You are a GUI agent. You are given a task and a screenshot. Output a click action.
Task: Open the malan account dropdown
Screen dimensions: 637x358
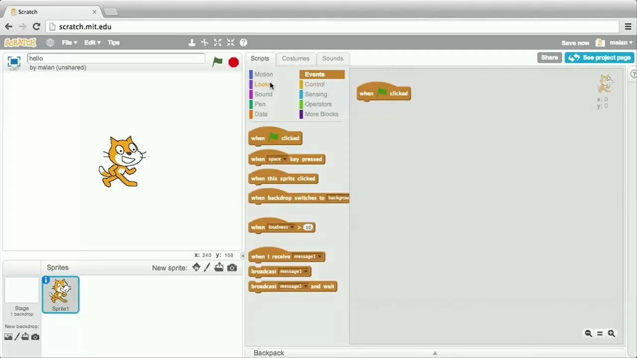pyautogui.click(x=621, y=43)
